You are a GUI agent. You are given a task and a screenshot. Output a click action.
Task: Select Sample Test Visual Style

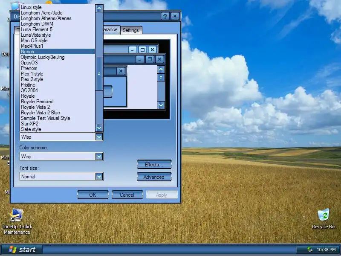pos(58,118)
